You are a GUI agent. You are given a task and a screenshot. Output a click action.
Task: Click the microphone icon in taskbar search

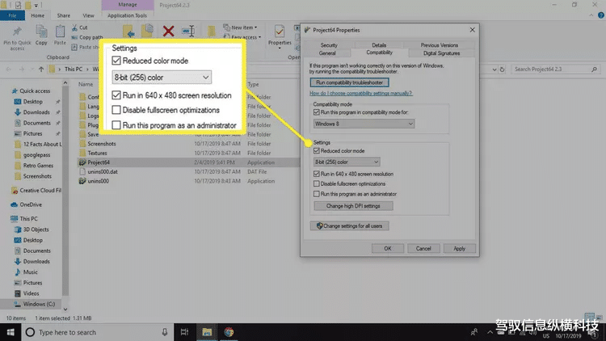[x=165, y=332]
